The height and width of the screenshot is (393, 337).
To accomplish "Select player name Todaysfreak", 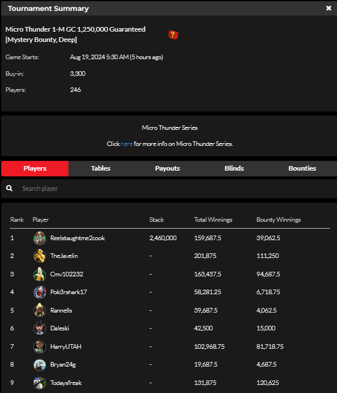I will [x=66, y=383].
